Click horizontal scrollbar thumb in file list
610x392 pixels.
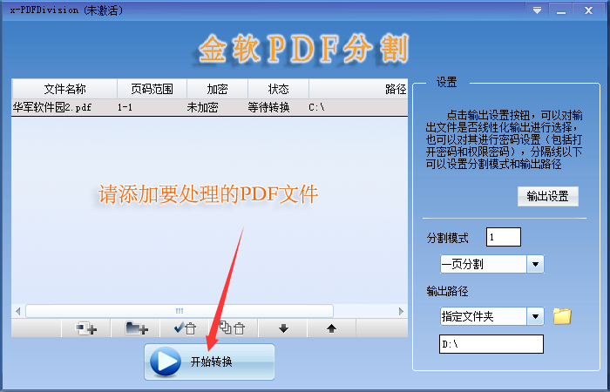pyautogui.click(x=180, y=311)
